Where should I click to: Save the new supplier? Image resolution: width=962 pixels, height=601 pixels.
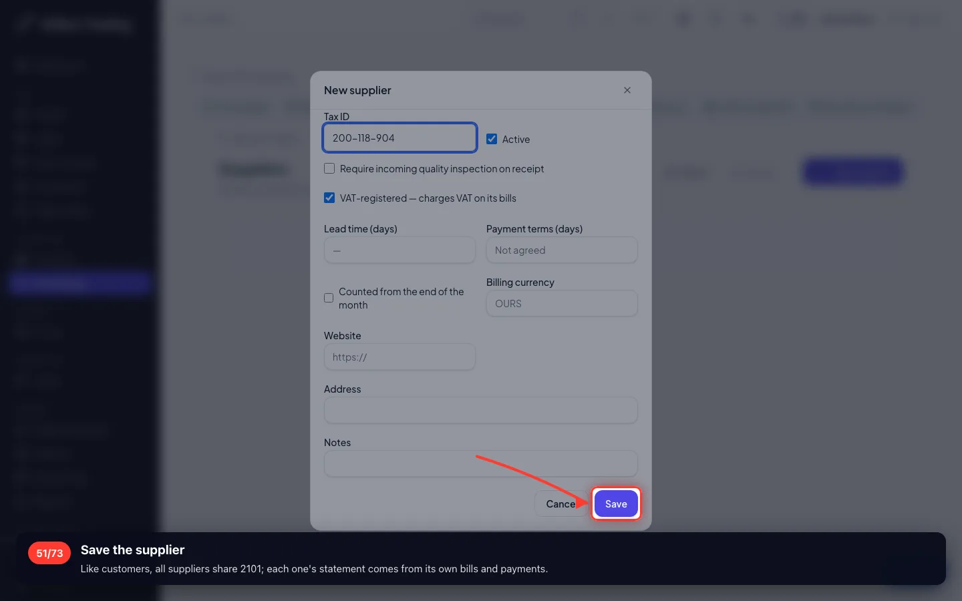tap(616, 504)
